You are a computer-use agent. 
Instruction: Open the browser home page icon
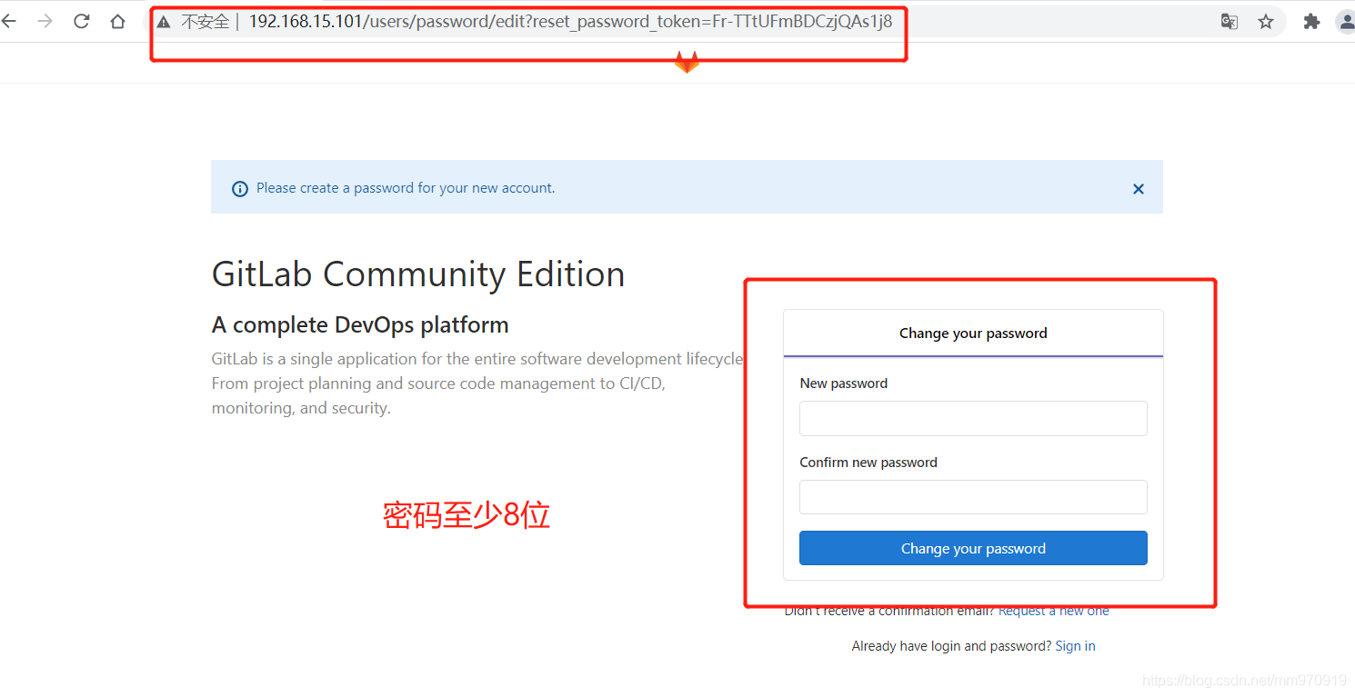(117, 21)
